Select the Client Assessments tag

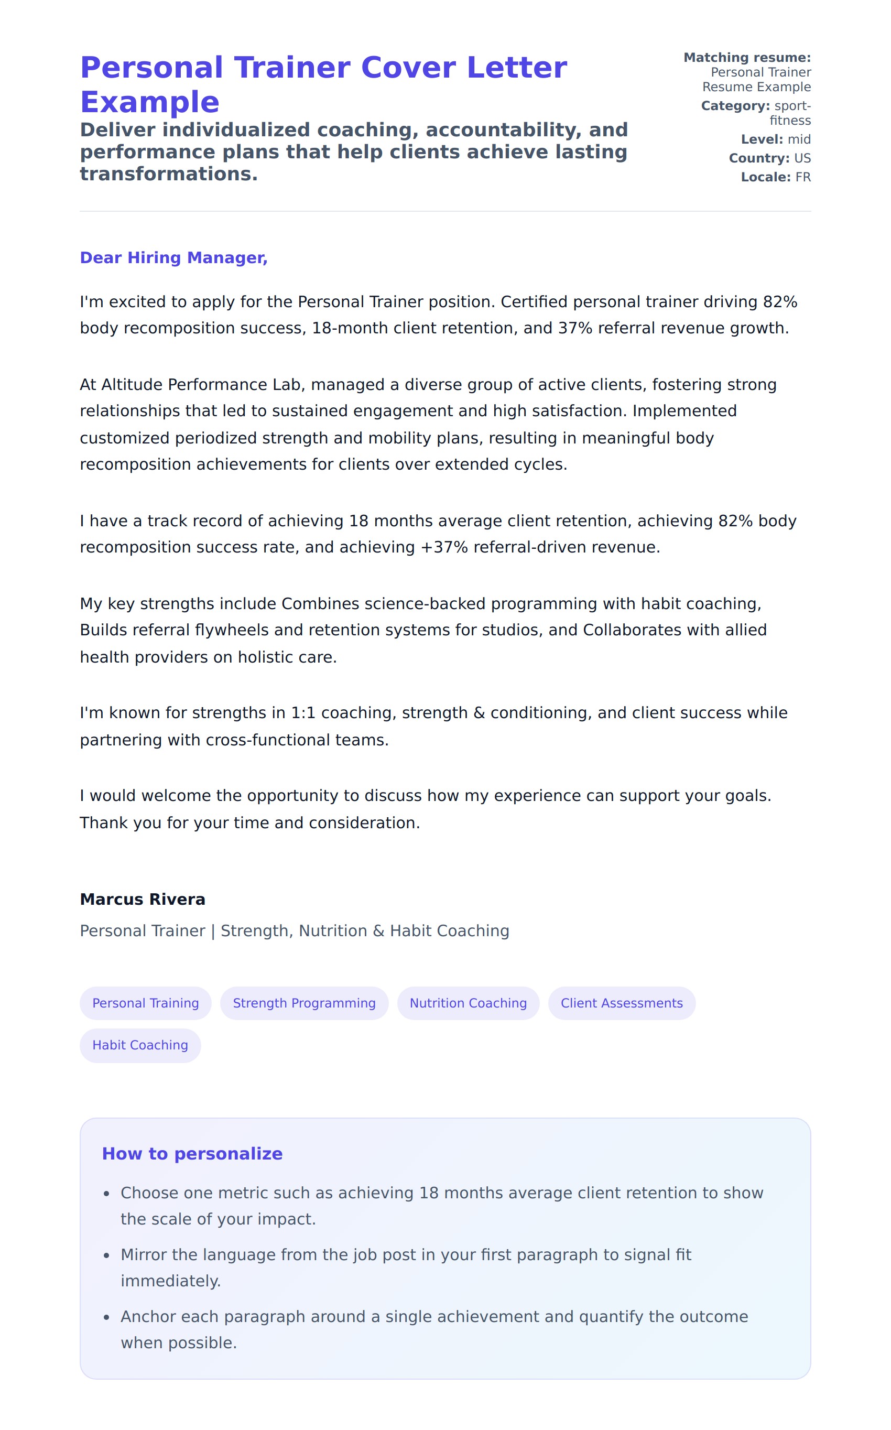(621, 1003)
